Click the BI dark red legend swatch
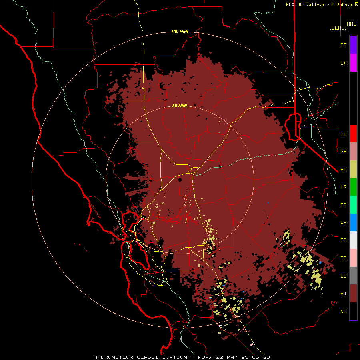Image resolution: width=360 pixels, height=360 pixels. [353, 294]
